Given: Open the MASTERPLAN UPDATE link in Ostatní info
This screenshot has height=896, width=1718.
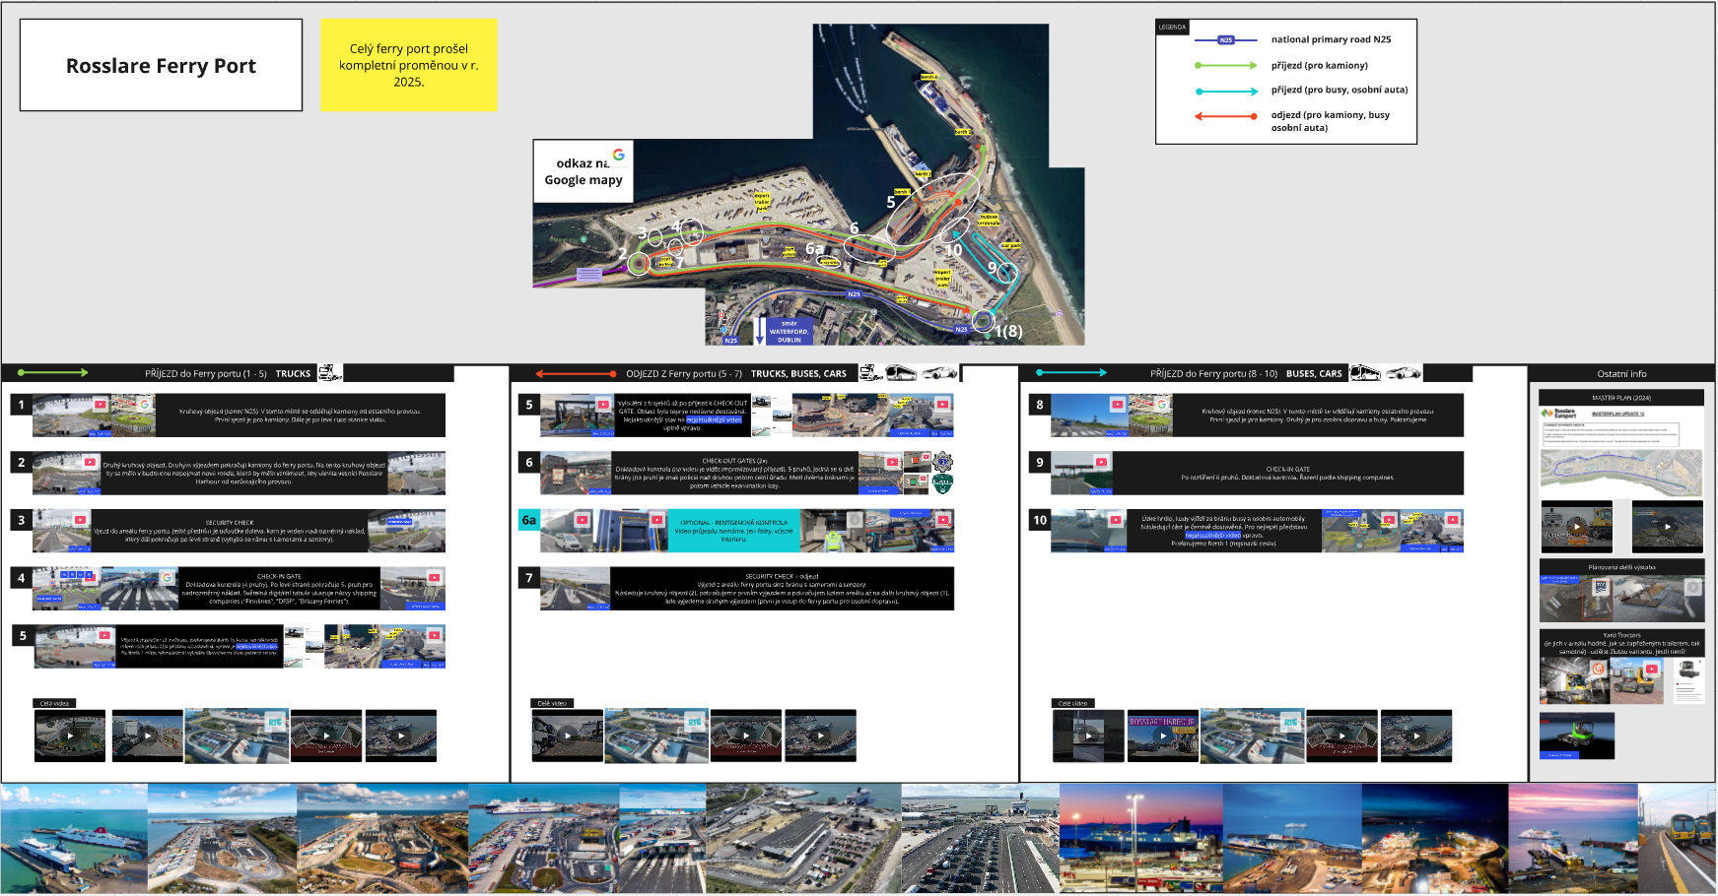Looking at the screenshot, I should pyautogui.click(x=1618, y=414).
